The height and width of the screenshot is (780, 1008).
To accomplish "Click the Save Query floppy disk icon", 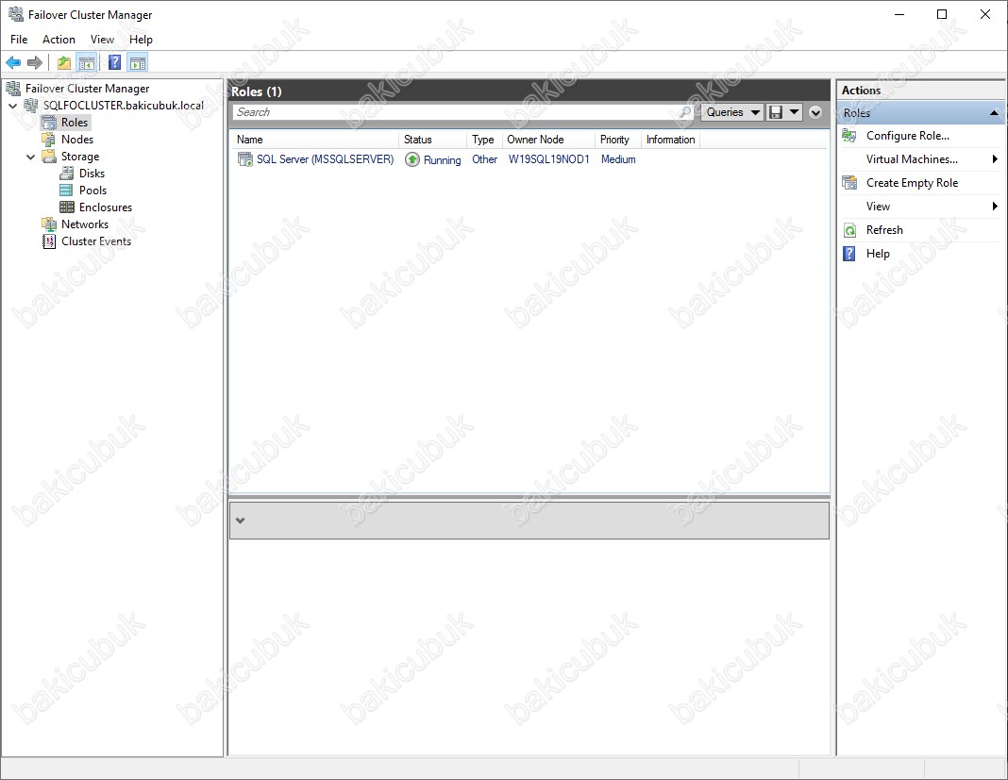I will (x=776, y=112).
